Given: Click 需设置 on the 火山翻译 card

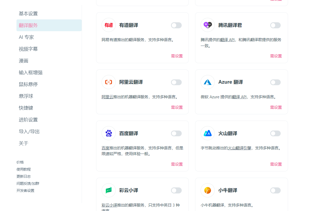Looking at the screenshot, I should coord(276,164).
